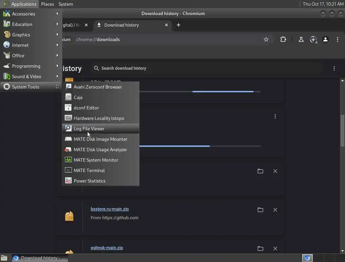Click the MATE Terminal icon

click(68, 170)
